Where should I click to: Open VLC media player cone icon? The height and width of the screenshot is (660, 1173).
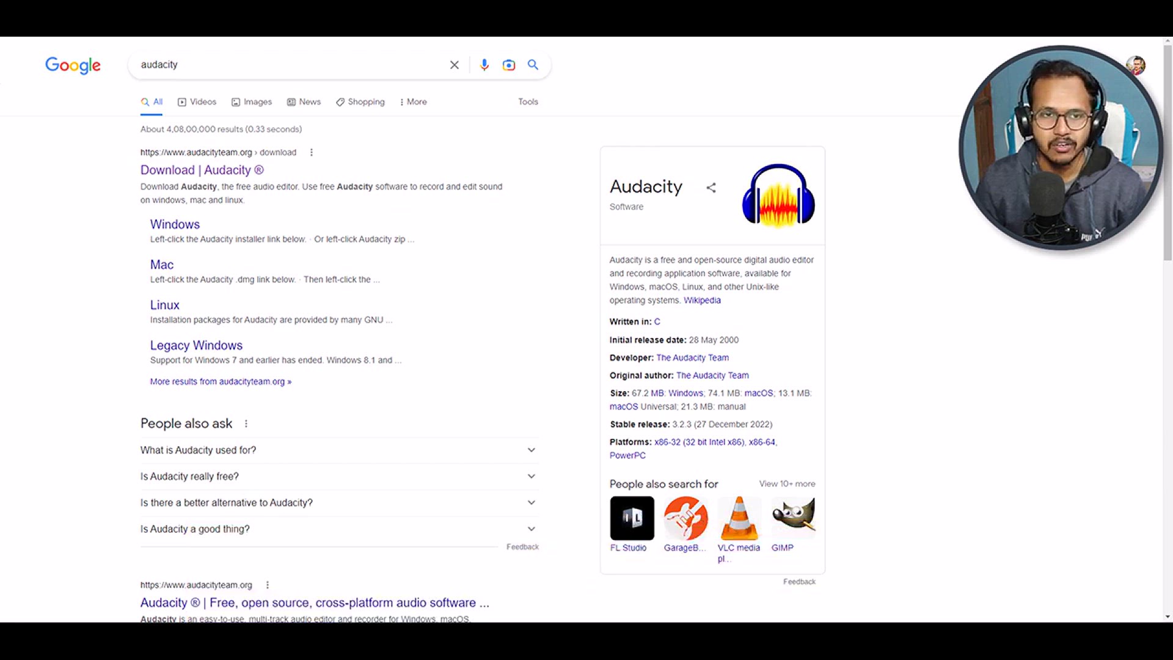pos(739,518)
